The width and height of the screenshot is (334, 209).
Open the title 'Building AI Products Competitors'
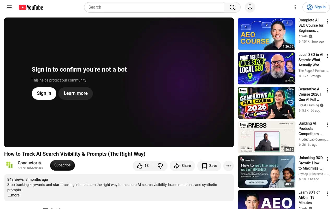pyautogui.click(x=310, y=129)
